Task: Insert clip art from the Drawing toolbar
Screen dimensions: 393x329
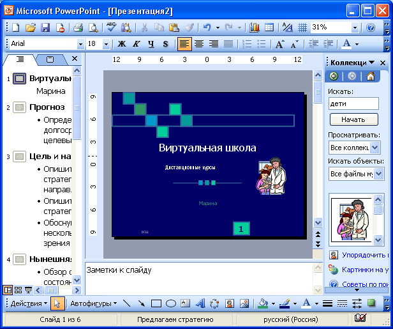Action: (x=229, y=303)
